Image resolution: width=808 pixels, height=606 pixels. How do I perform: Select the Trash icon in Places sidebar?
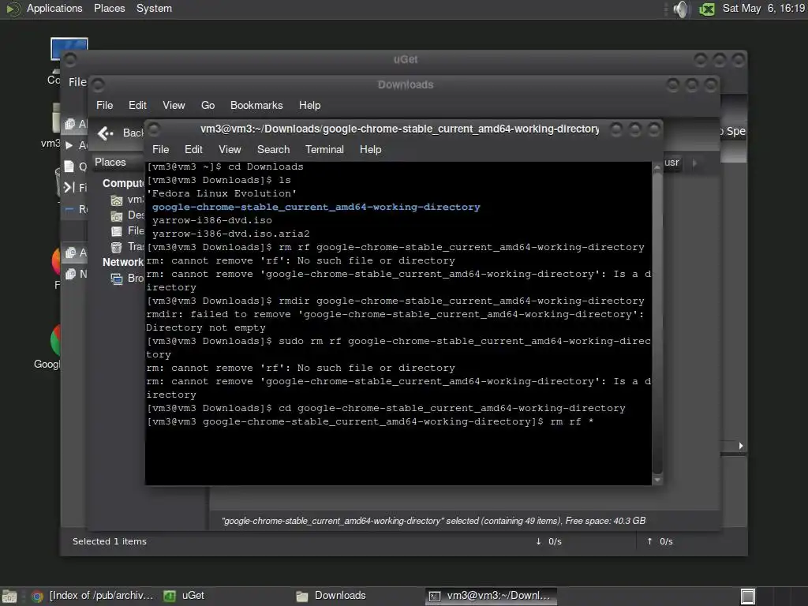click(117, 247)
